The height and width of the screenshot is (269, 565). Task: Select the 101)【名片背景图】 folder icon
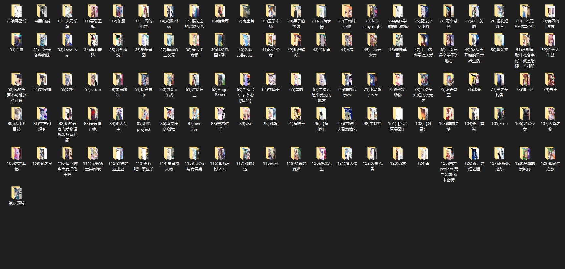click(x=398, y=114)
